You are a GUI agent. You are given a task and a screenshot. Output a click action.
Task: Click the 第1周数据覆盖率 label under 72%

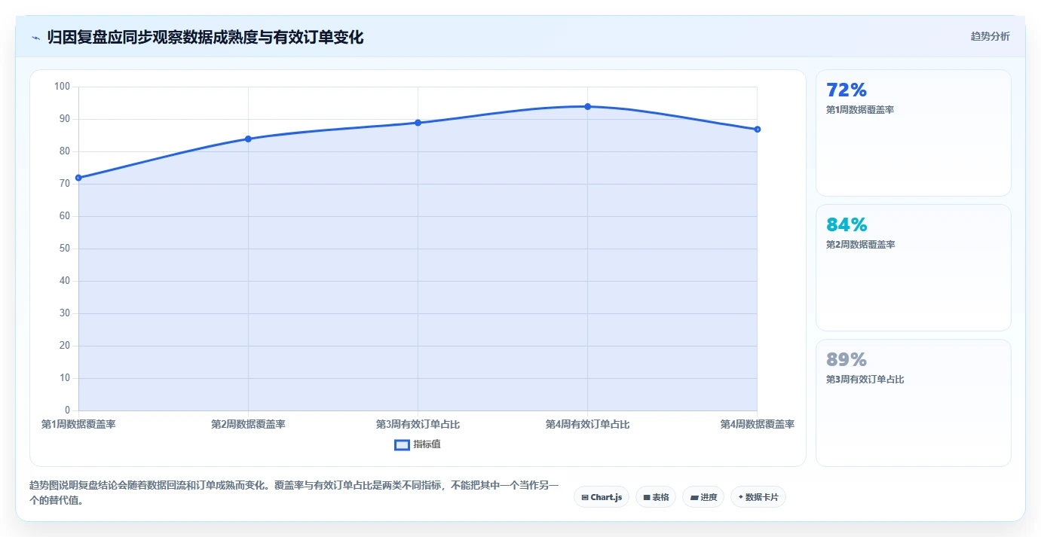point(860,110)
